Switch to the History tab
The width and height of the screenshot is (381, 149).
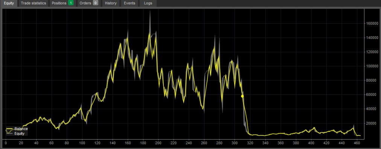(x=111, y=3)
